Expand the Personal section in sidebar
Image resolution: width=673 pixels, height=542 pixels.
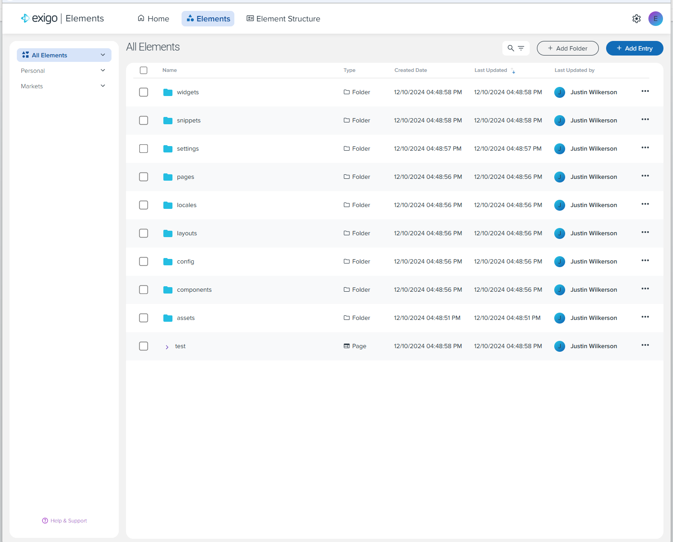(103, 71)
